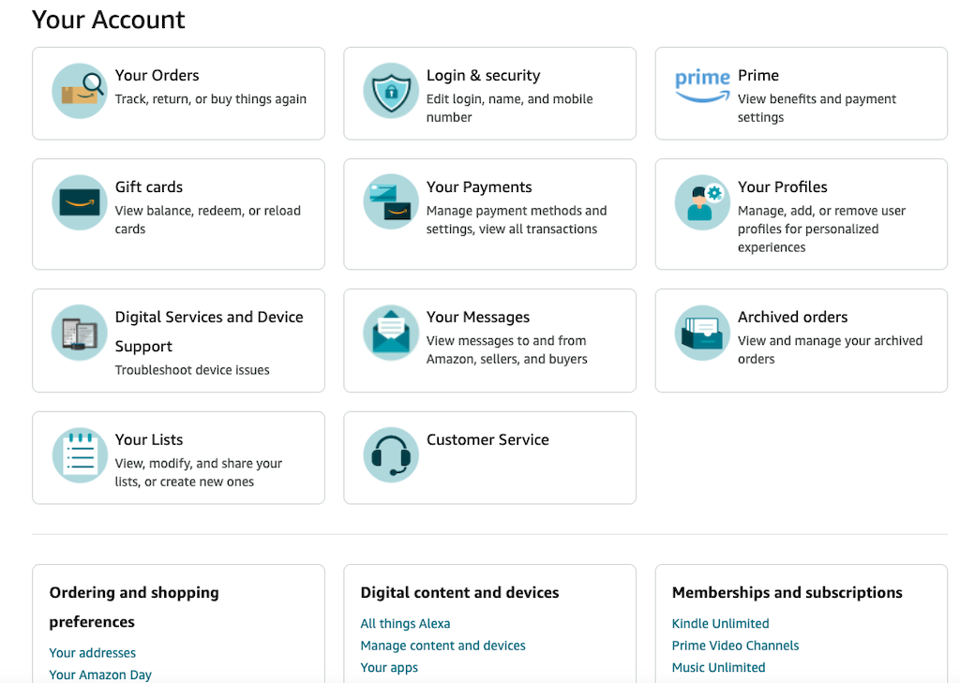960x683 pixels.
Task: Click 'Manage payment methods and settings' description
Action: point(517,220)
